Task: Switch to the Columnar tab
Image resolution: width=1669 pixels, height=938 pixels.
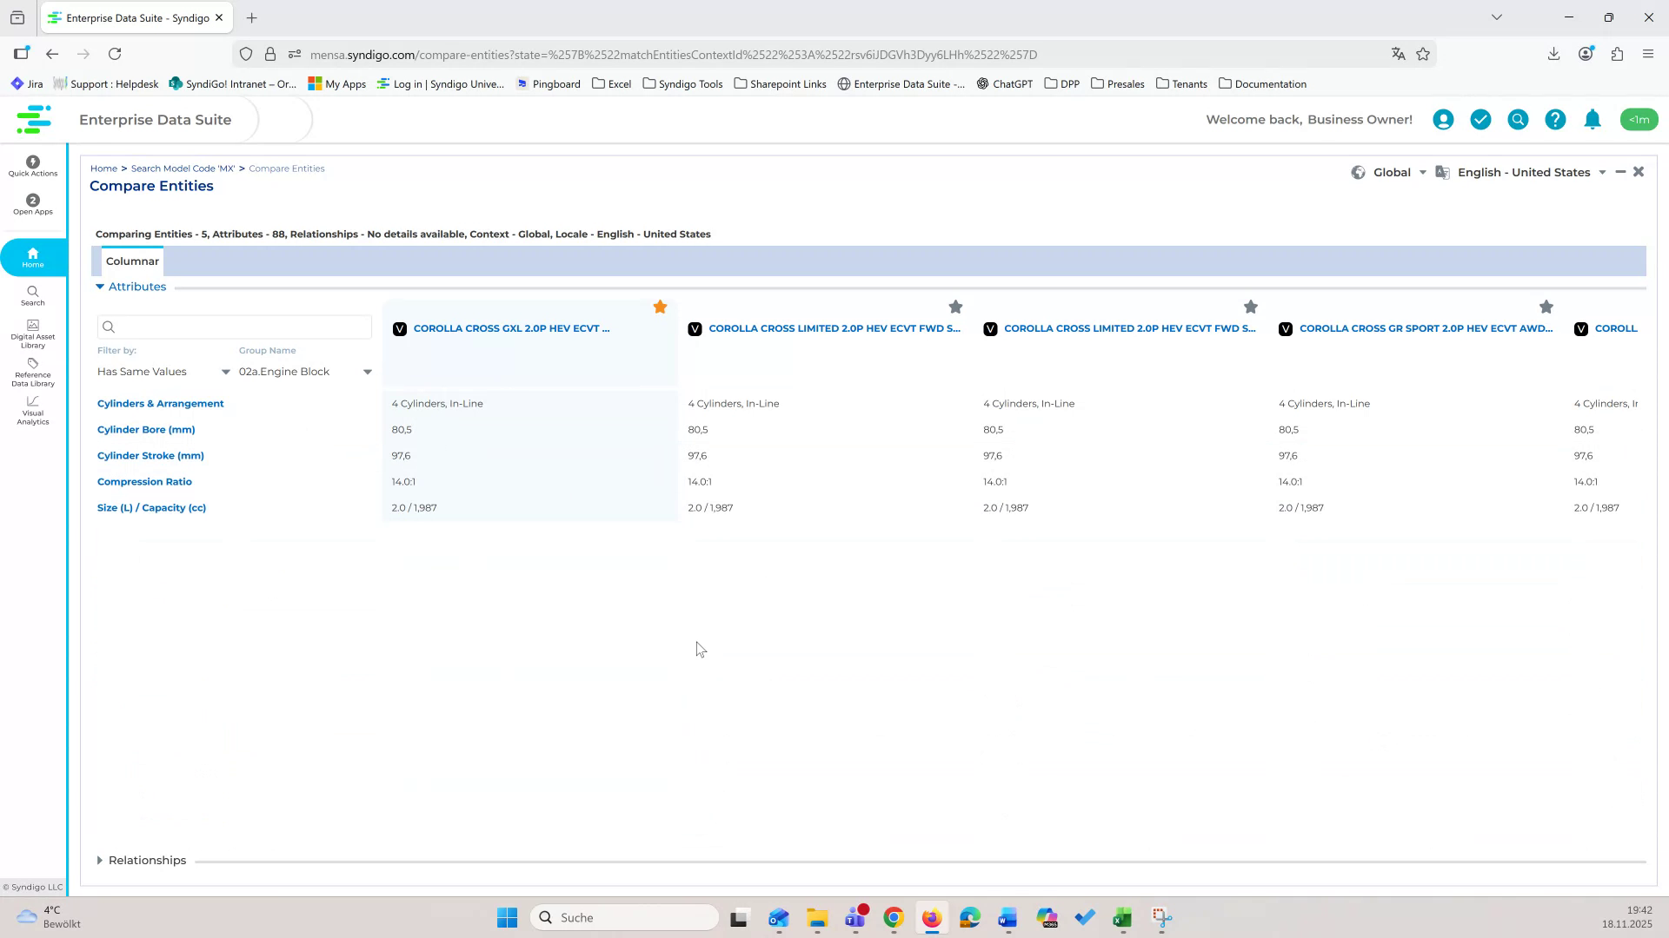Action: [132, 261]
